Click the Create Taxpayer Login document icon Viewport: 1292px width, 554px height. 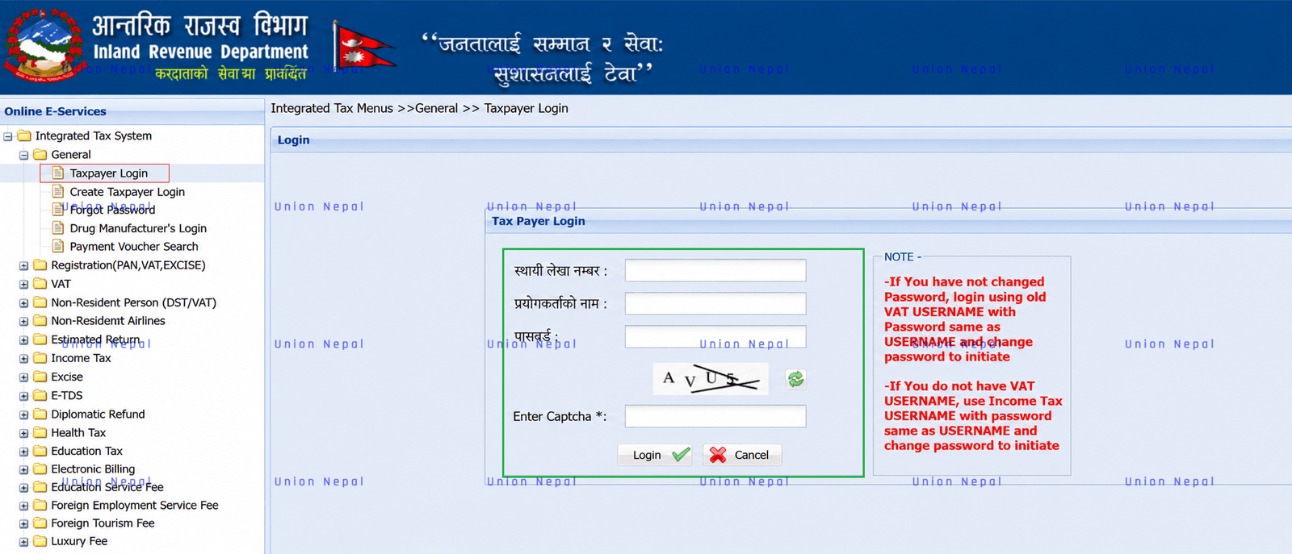click(x=58, y=191)
